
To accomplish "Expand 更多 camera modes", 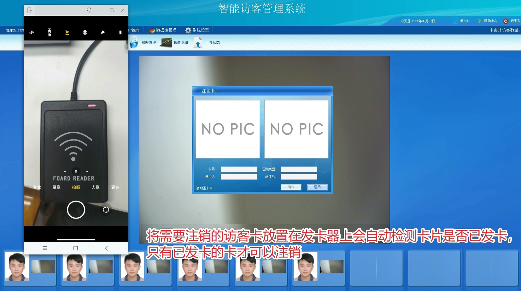I will [115, 187].
